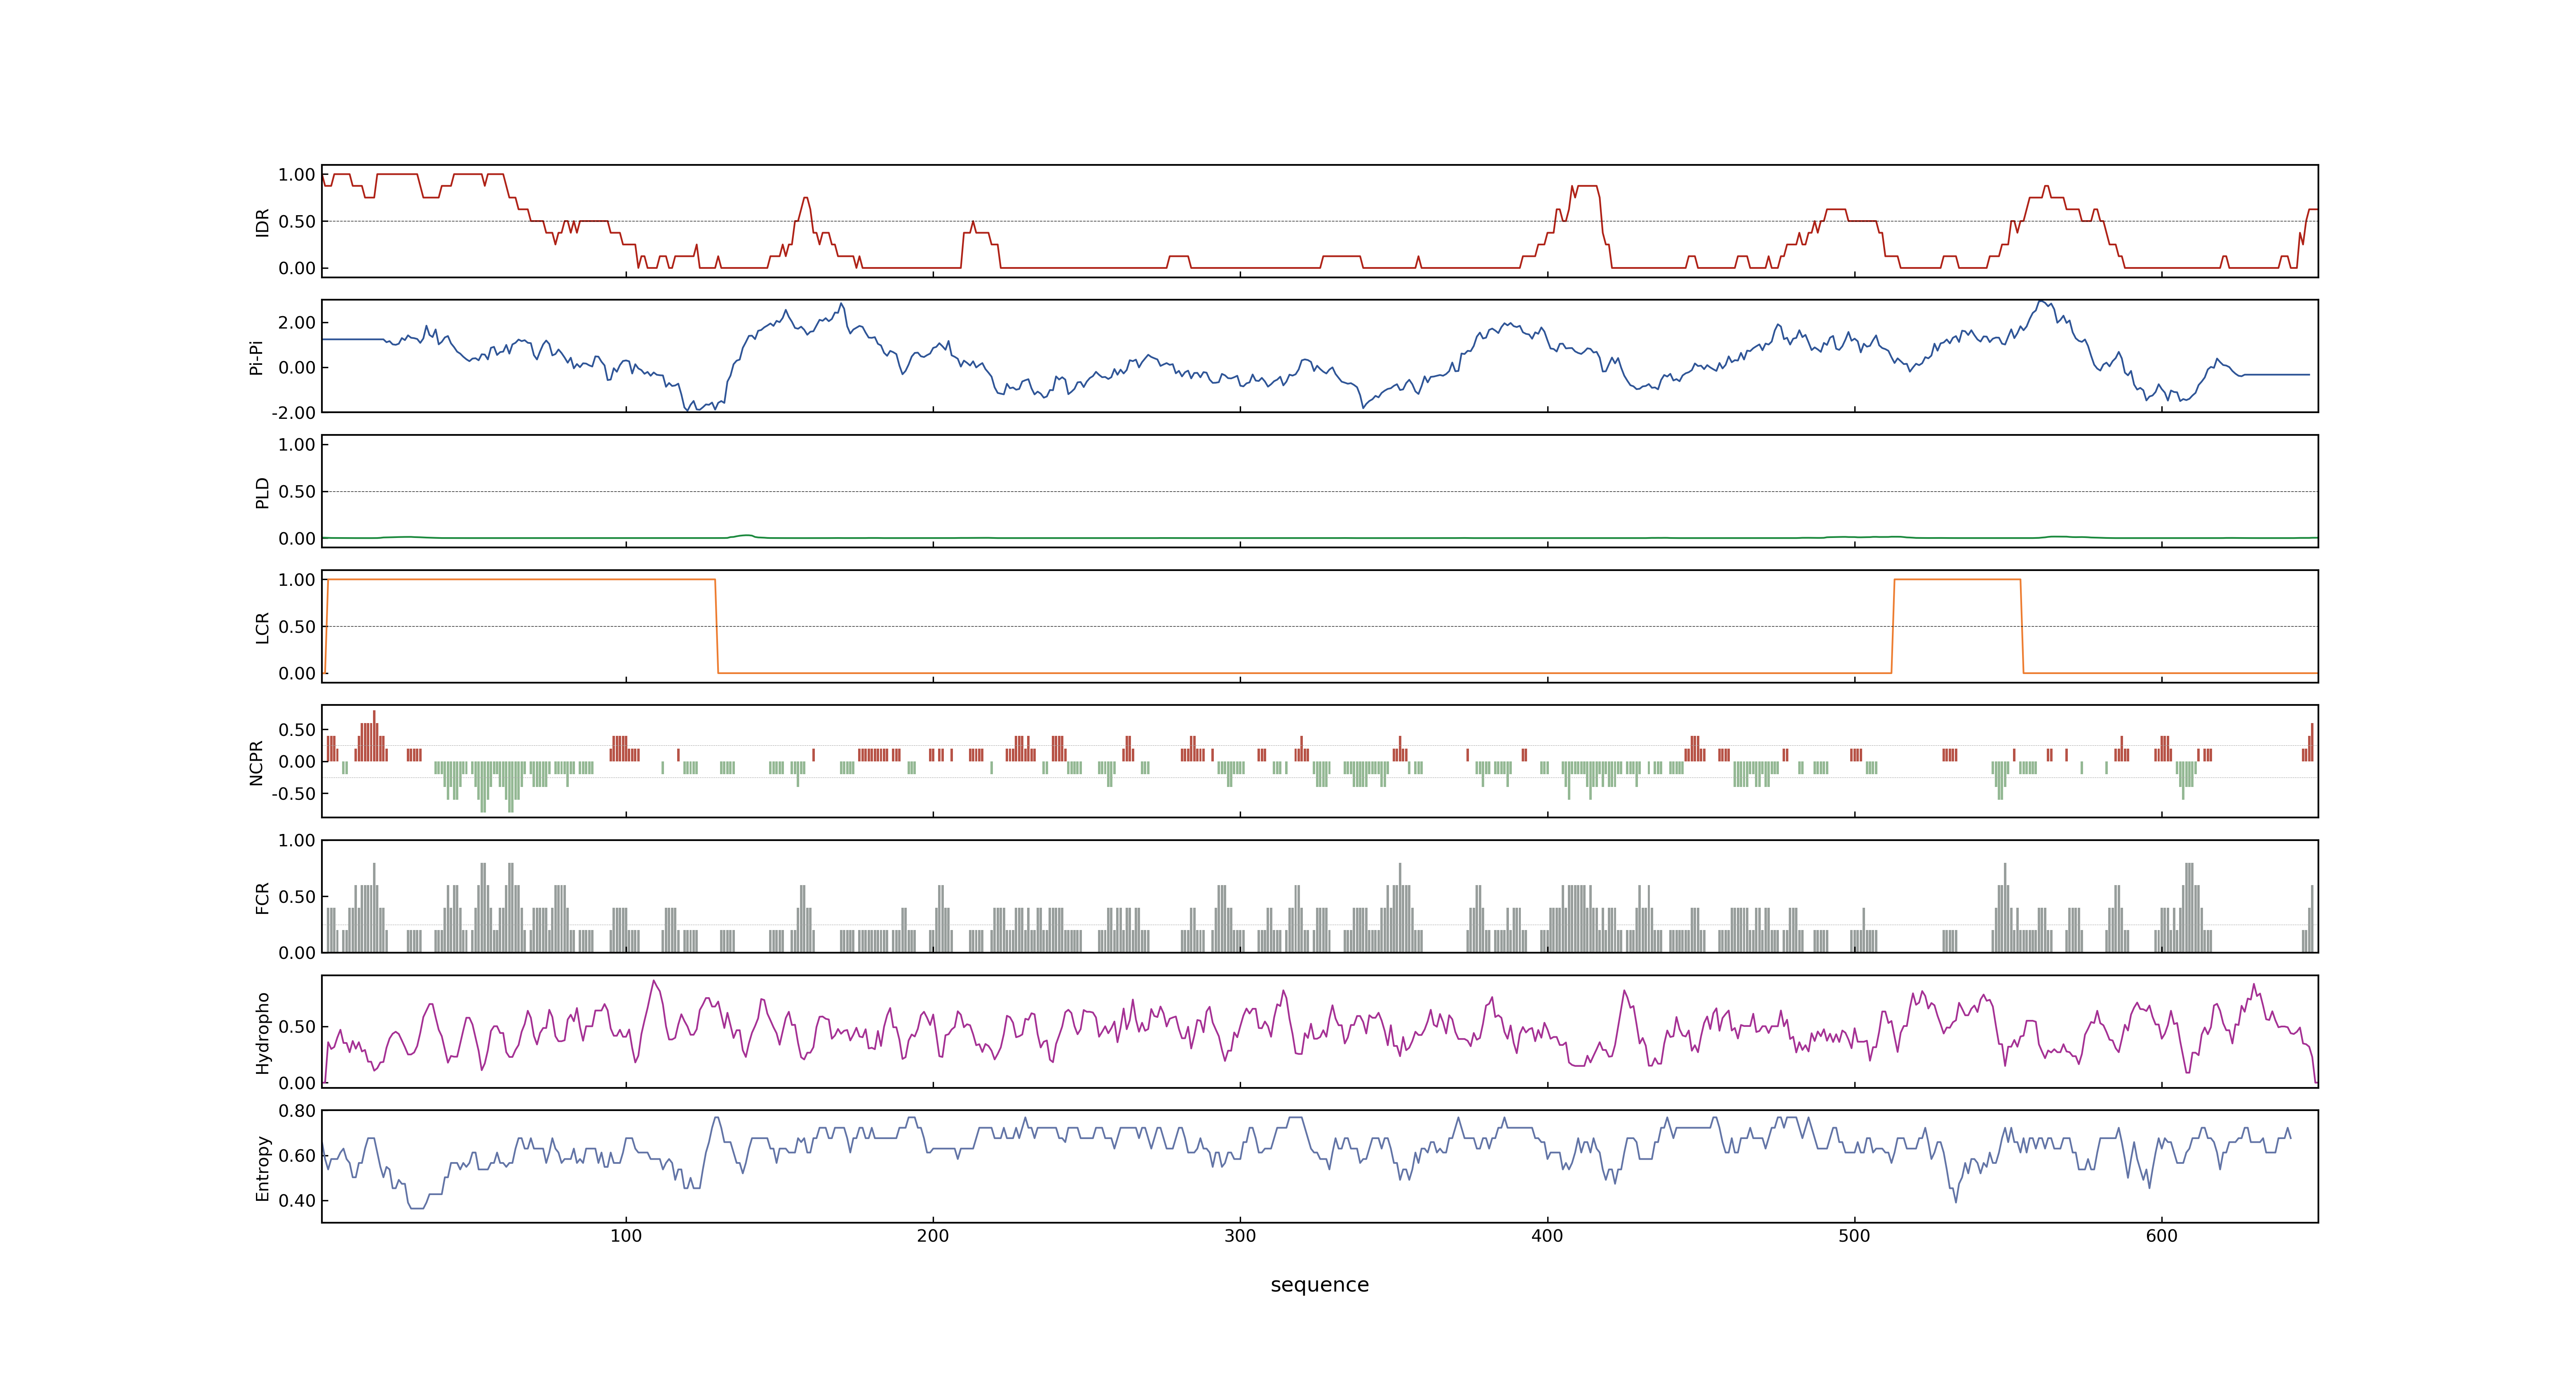Click the 0.50 tick in PLD panel
This screenshot has width=2576, height=1374.
point(297,492)
